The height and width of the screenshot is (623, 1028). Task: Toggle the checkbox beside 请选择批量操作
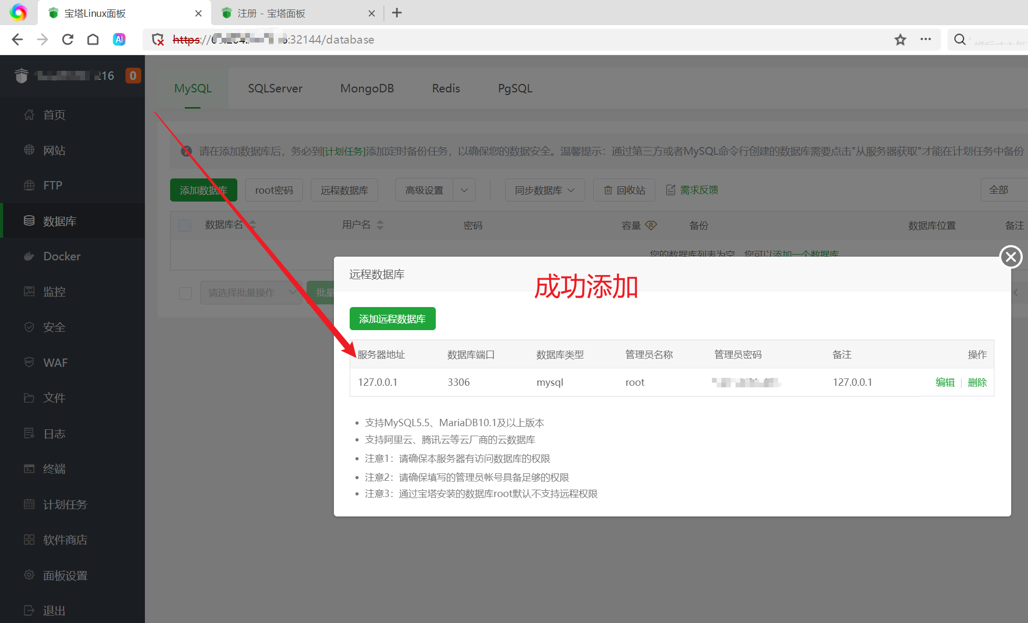[185, 293]
